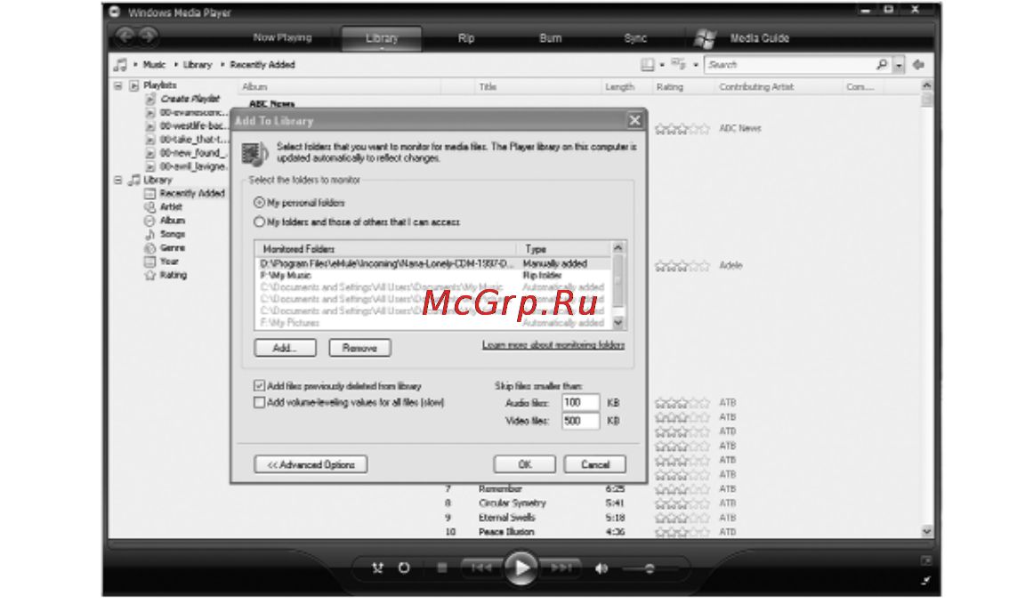Screen dimensions: 1009x604
Task: Click the Genre icon in Library tree
Action: point(150,247)
